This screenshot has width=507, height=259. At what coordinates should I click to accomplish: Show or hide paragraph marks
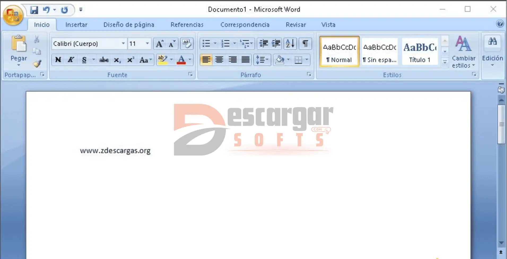(305, 44)
